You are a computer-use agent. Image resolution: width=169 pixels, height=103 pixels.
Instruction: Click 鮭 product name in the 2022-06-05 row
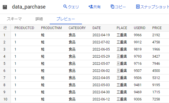(43, 49)
